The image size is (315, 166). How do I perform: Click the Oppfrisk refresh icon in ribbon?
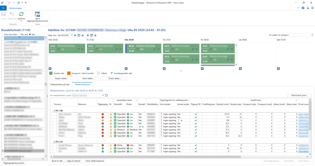point(21,14)
